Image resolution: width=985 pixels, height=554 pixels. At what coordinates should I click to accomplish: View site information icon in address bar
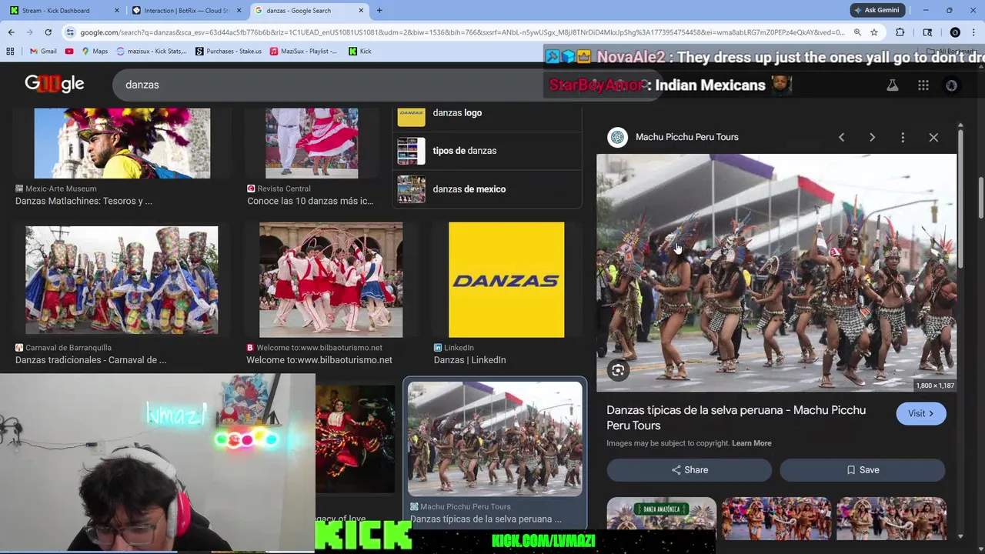click(x=71, y=32)
